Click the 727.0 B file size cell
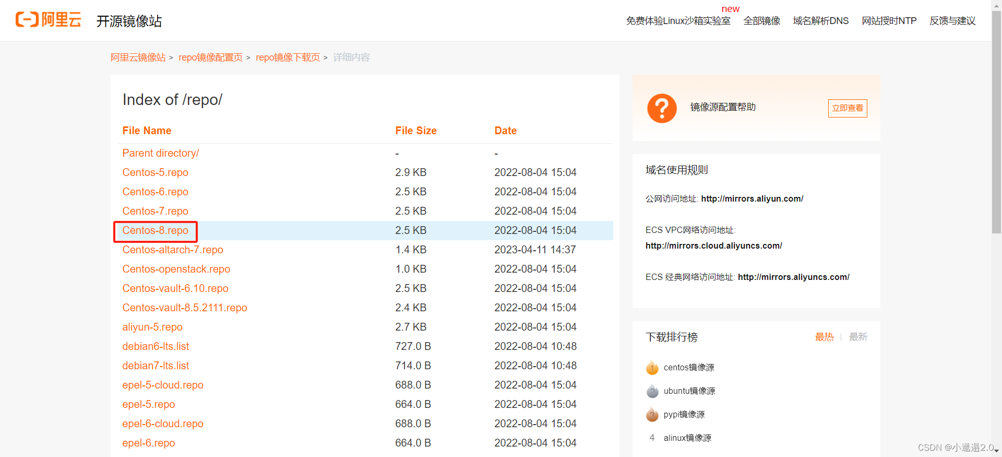 click(x=413, y=346)
